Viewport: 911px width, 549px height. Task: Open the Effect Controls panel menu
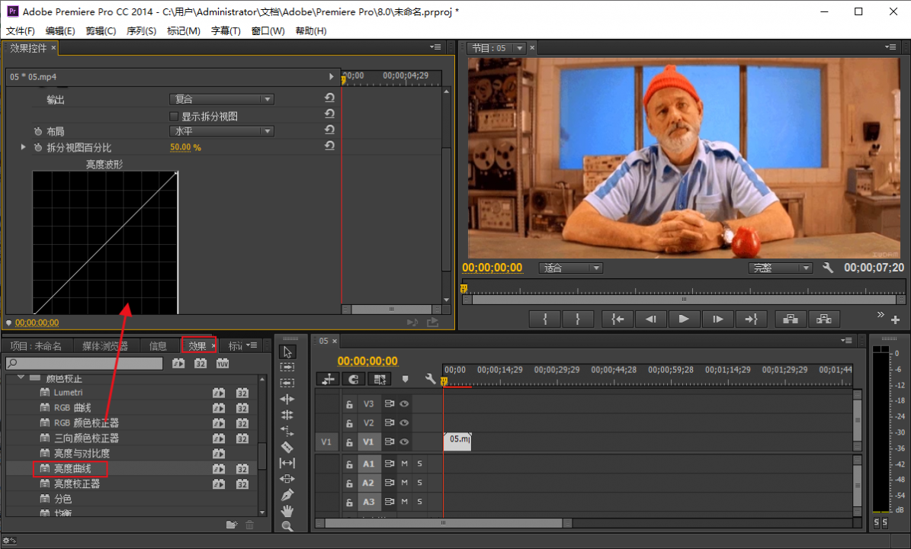pos(435,47)
